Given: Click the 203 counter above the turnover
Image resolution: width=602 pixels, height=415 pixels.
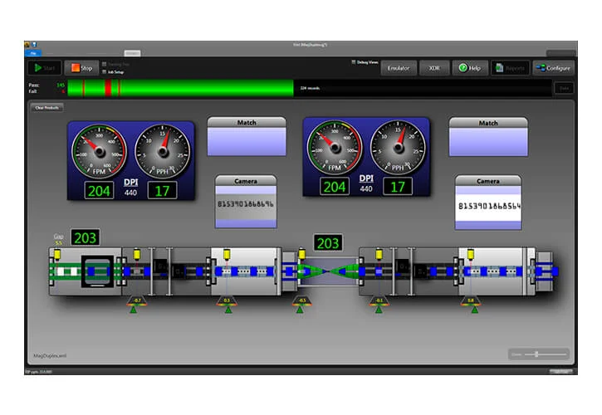Looking at the screenshot, I should 328,243.
